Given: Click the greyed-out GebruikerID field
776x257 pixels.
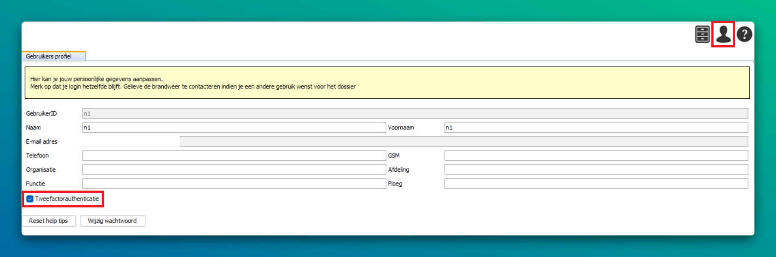Looking at the screenshot, I should (415, 113).
